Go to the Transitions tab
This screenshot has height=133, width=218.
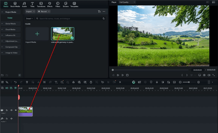tap(41, 5)
